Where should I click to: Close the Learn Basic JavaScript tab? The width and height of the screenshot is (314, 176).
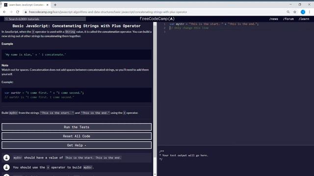coord(48,5)
